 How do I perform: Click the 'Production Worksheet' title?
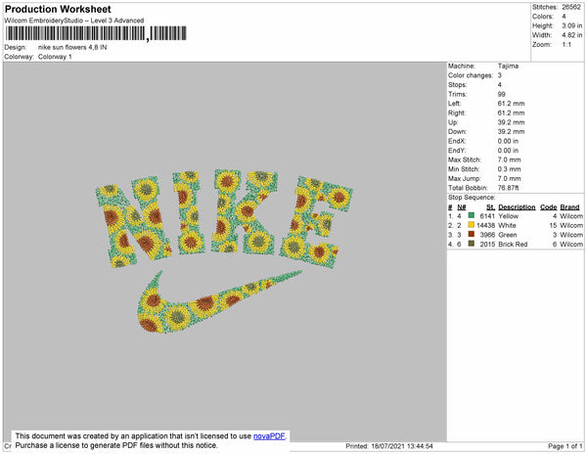point(58,9)
